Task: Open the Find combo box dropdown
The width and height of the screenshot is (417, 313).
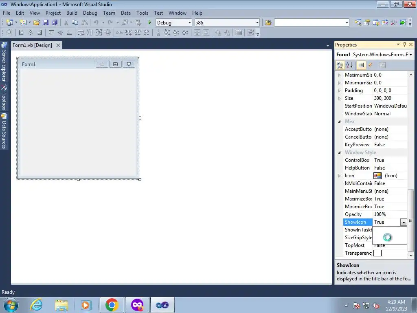Action: pos(347,23)
